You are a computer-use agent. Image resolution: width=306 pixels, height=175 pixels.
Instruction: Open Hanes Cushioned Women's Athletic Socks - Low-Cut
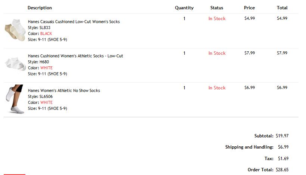[75, 56]
